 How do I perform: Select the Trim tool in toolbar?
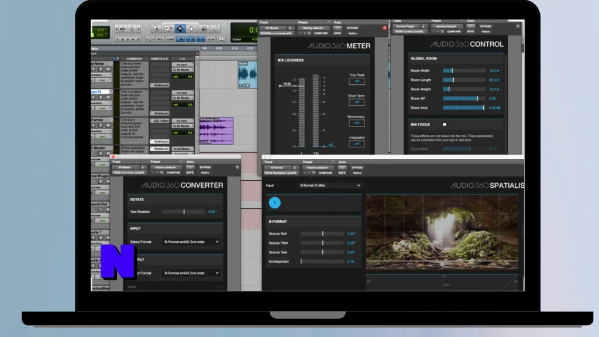pos(168,28)
